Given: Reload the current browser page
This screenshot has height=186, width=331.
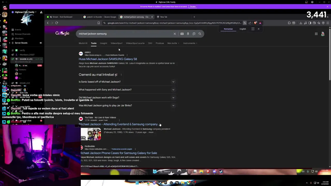Looking at the screenshot, I should click(57, 23).
